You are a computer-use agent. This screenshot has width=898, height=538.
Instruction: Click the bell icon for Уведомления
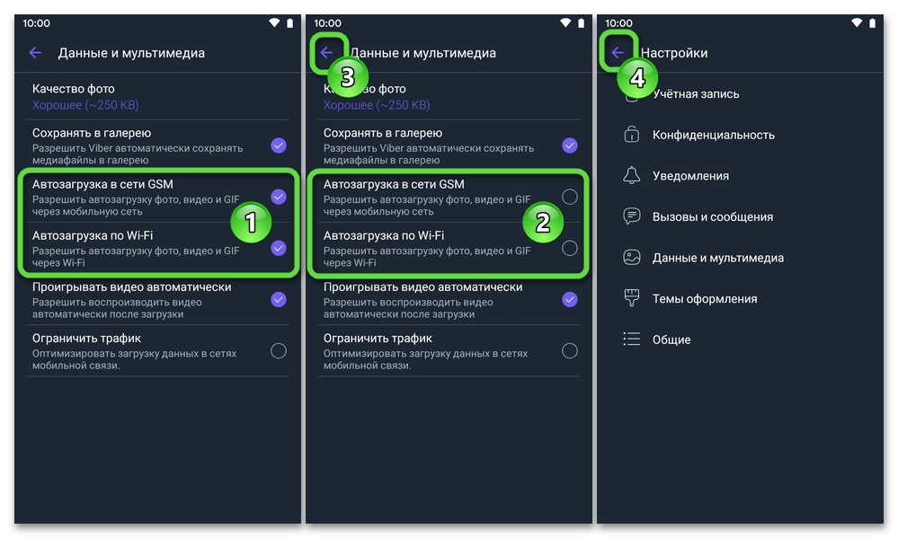[632, 176]
